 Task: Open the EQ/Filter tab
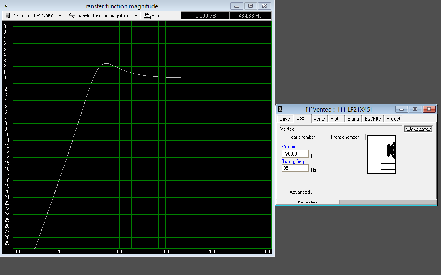[x=373, y=119]
